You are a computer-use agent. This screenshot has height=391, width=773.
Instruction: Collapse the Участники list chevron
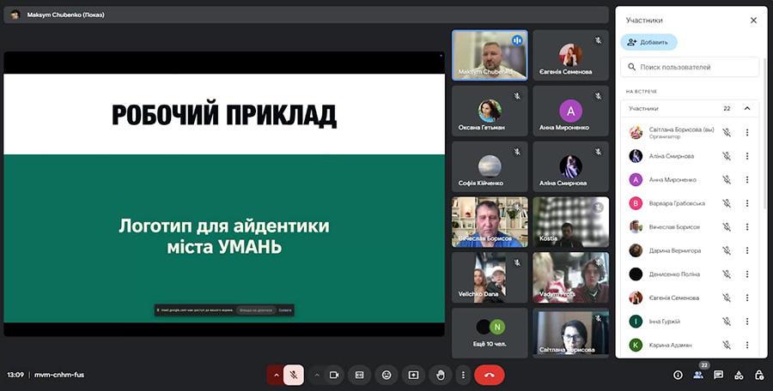(747, 108)
